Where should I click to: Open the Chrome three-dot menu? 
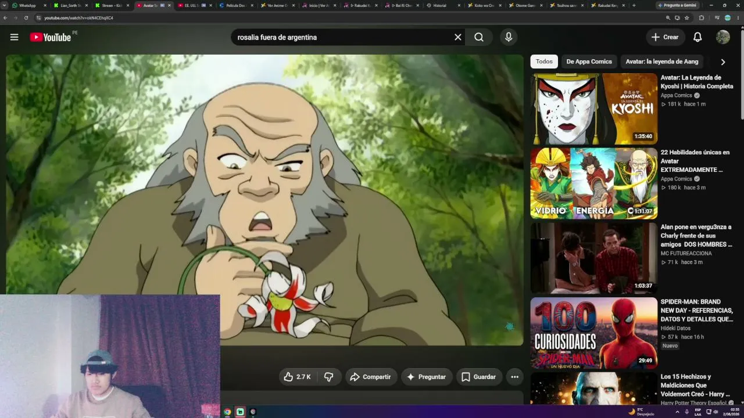[x=737, y=18]
